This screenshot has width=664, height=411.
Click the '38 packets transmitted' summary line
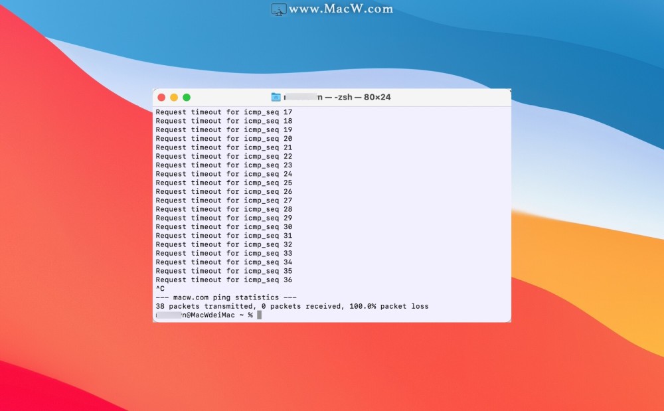(x=292, y=307)
